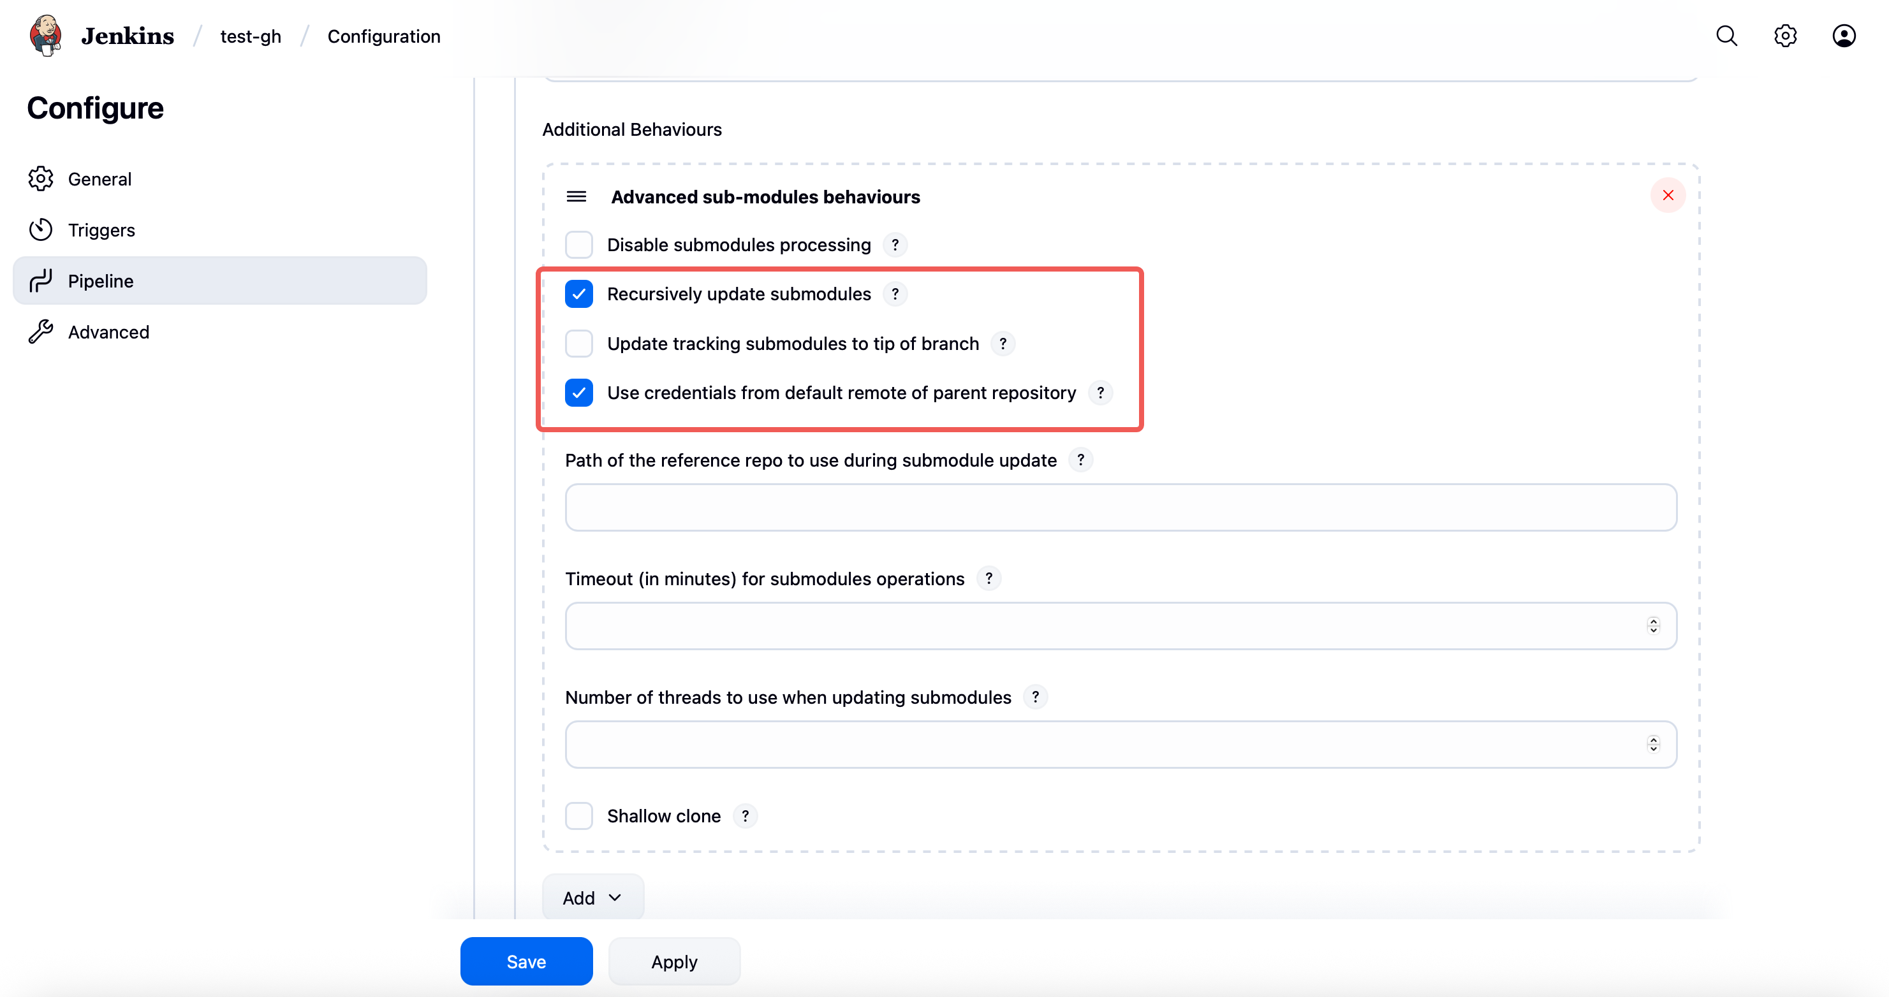Uncheck Recursively update submodules
Viewport: 1889px width, 997px height.
578,294
